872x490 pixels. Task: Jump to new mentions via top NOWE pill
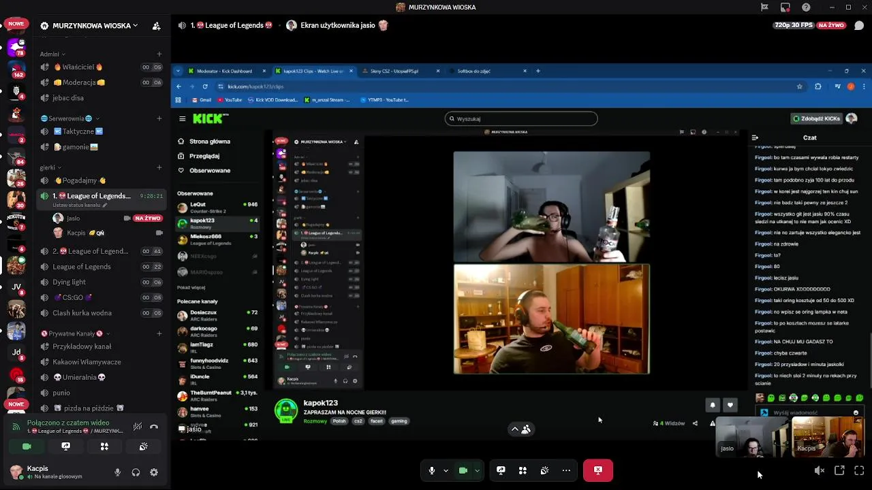16,24
